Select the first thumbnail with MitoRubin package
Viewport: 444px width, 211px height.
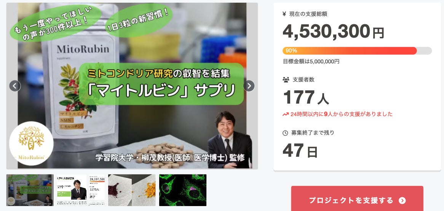[30, 190]
